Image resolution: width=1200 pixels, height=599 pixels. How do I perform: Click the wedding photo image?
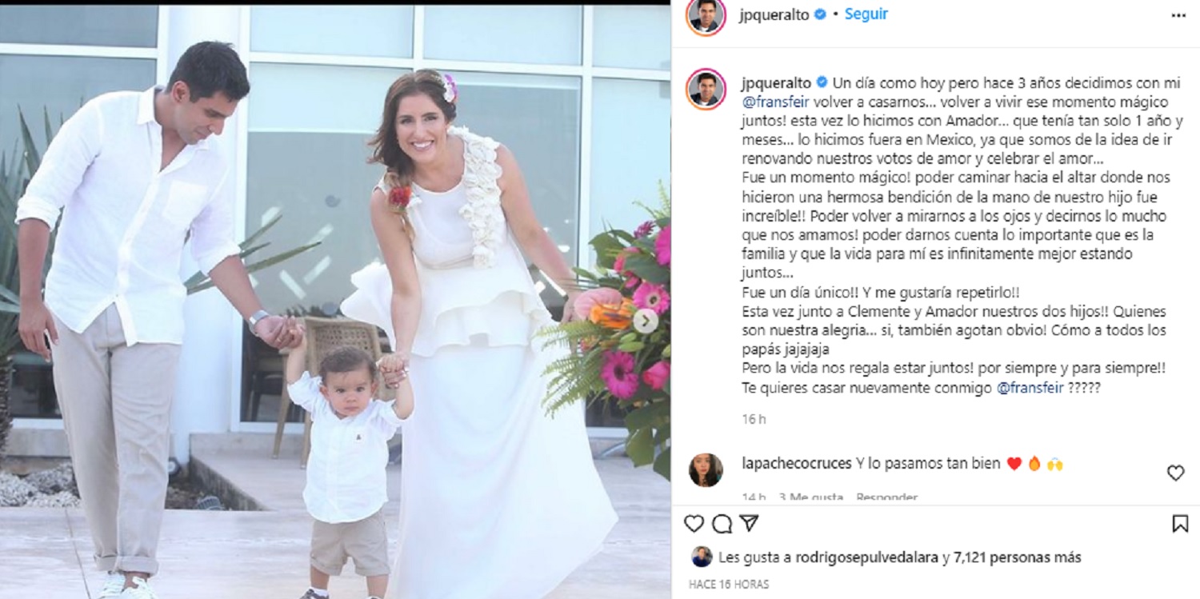click(335, 301)
